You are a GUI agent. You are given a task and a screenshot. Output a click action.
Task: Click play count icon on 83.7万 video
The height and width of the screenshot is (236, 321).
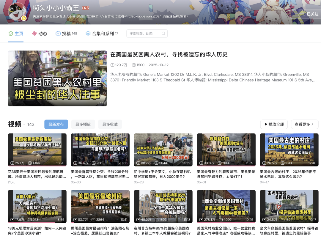point(75,220)
